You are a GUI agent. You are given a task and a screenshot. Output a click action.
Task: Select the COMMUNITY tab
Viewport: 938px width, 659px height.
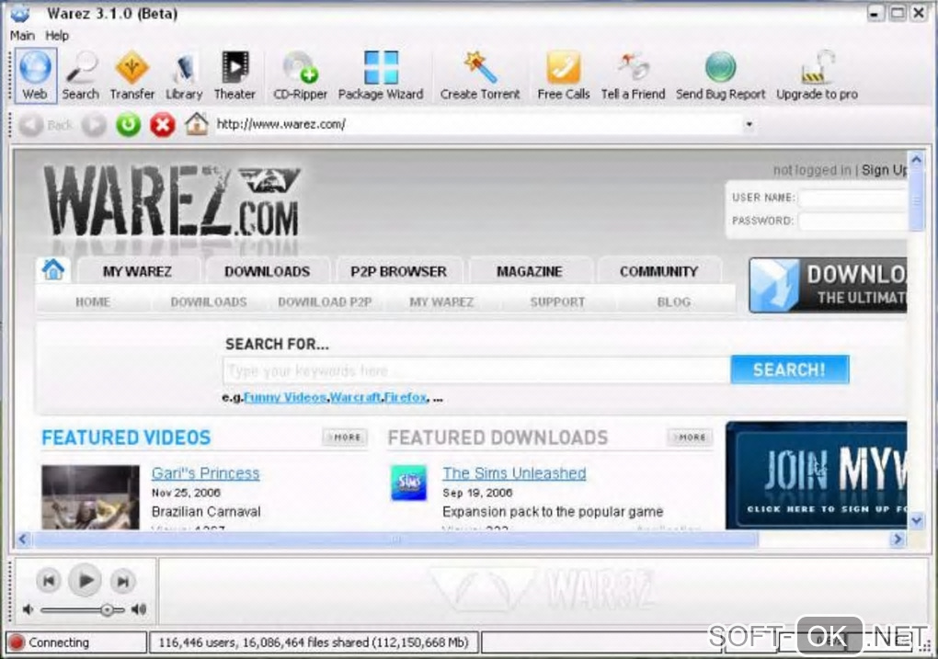click(658, 271)
